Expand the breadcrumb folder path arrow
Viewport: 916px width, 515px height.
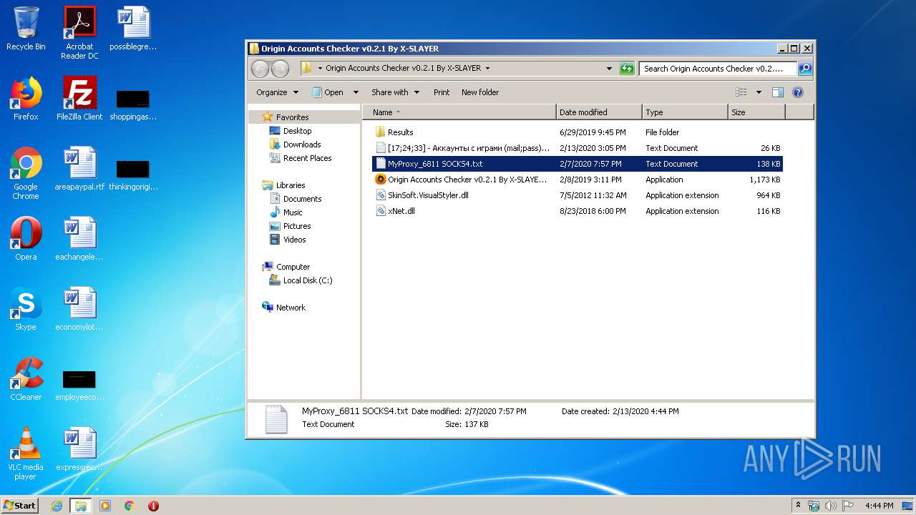click(487, 69)
